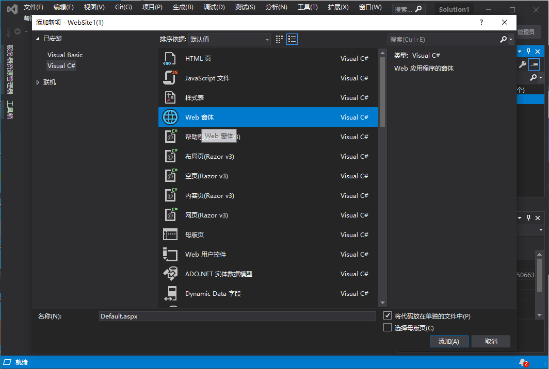The height and width of the screenshot is (369, 549).
Task: Click the 空页(Razor v3) template icon
Action: 170,176
